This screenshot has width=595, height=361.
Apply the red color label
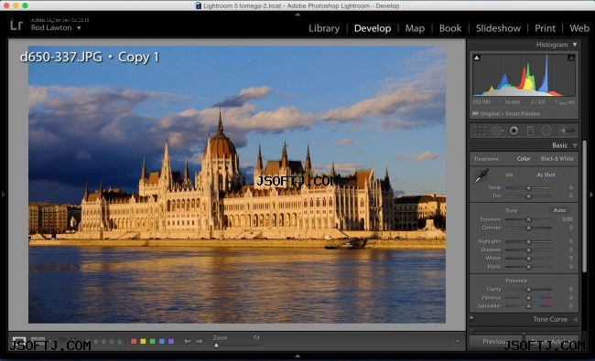(x=134, y=341)
